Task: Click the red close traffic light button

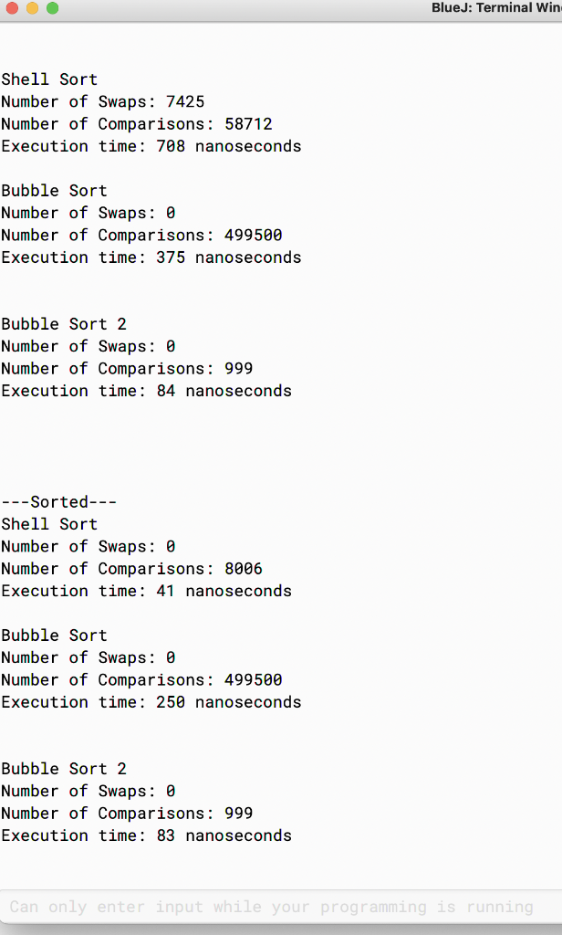Action: (x=11, y=8)
